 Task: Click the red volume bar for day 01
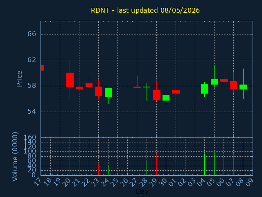176,168
